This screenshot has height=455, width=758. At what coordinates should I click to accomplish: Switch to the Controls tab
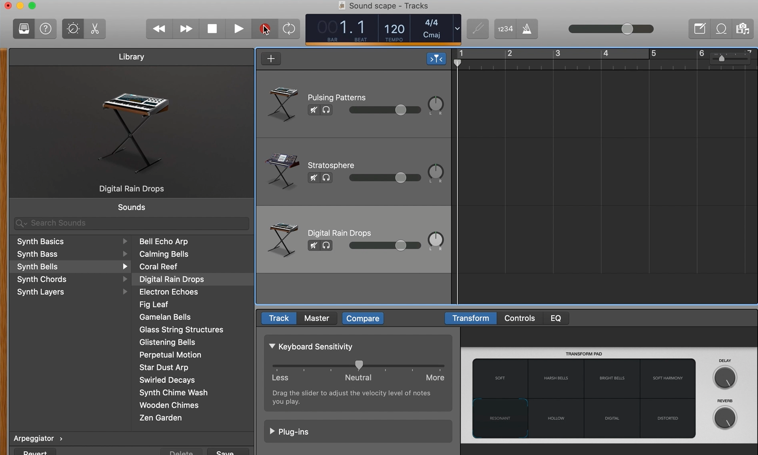pos(519,318)
